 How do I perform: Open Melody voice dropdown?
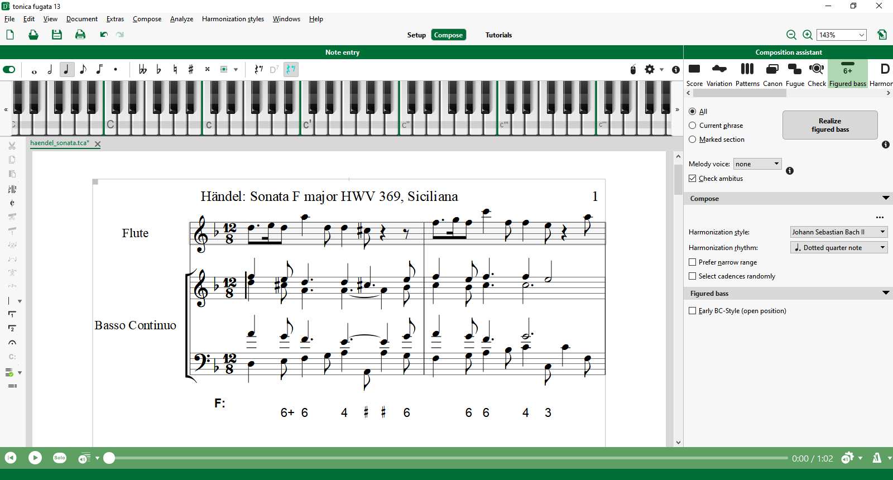point(757,164)
